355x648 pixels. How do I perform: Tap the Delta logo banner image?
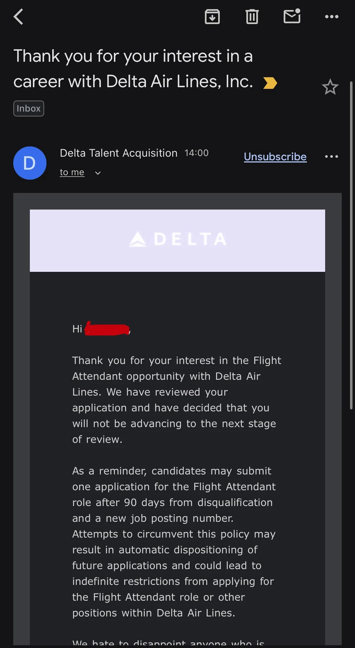coord(177,240)
